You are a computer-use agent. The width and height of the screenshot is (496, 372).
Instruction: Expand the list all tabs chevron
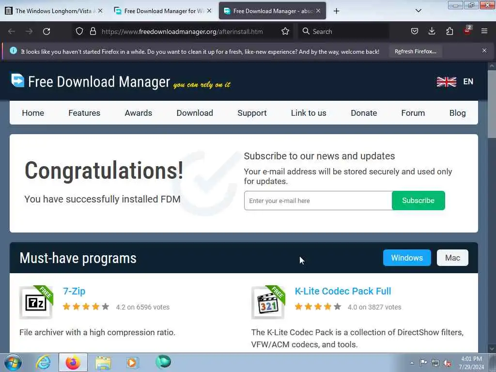[418, 11]
